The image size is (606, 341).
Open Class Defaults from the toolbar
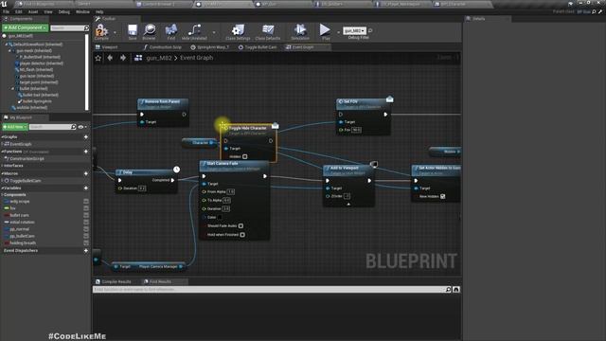tap(267, 31)
